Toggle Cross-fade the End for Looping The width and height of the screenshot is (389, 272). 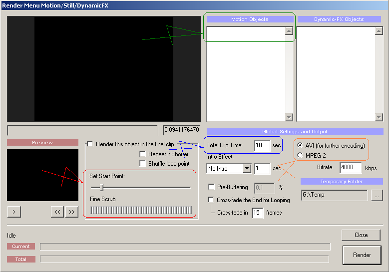211,200
